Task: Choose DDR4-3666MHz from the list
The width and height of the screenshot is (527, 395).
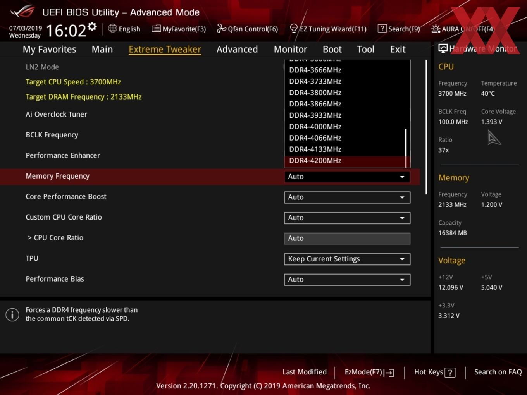Action: tap(345, 70)
